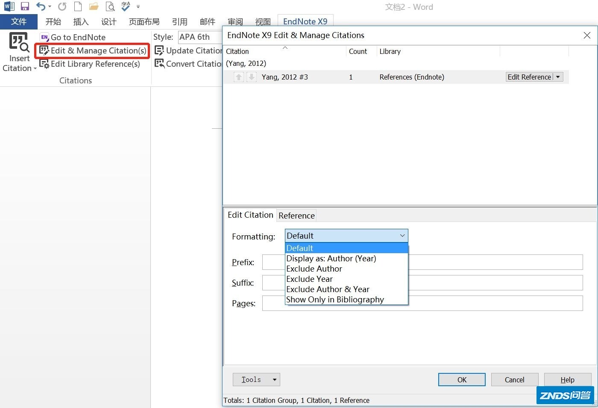
Task: Click the move citation up arrow
Action: point(239,77)
